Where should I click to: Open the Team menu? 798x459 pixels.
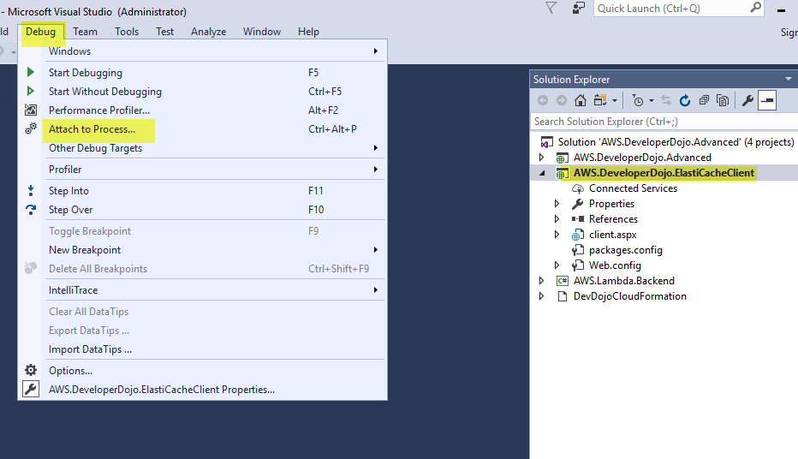click(85, 32)
